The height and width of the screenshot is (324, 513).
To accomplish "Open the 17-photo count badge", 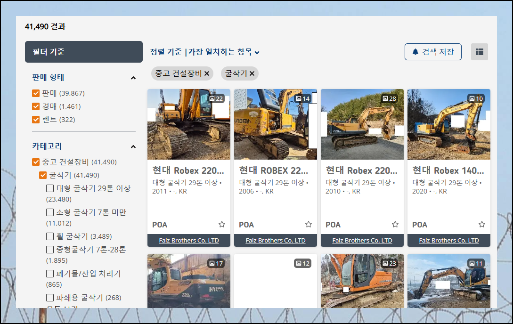I will pyautogui.click(x=216, y=263).
